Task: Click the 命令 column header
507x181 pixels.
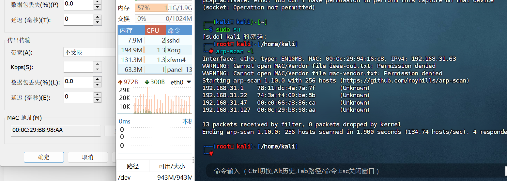Action: point(179,31)
